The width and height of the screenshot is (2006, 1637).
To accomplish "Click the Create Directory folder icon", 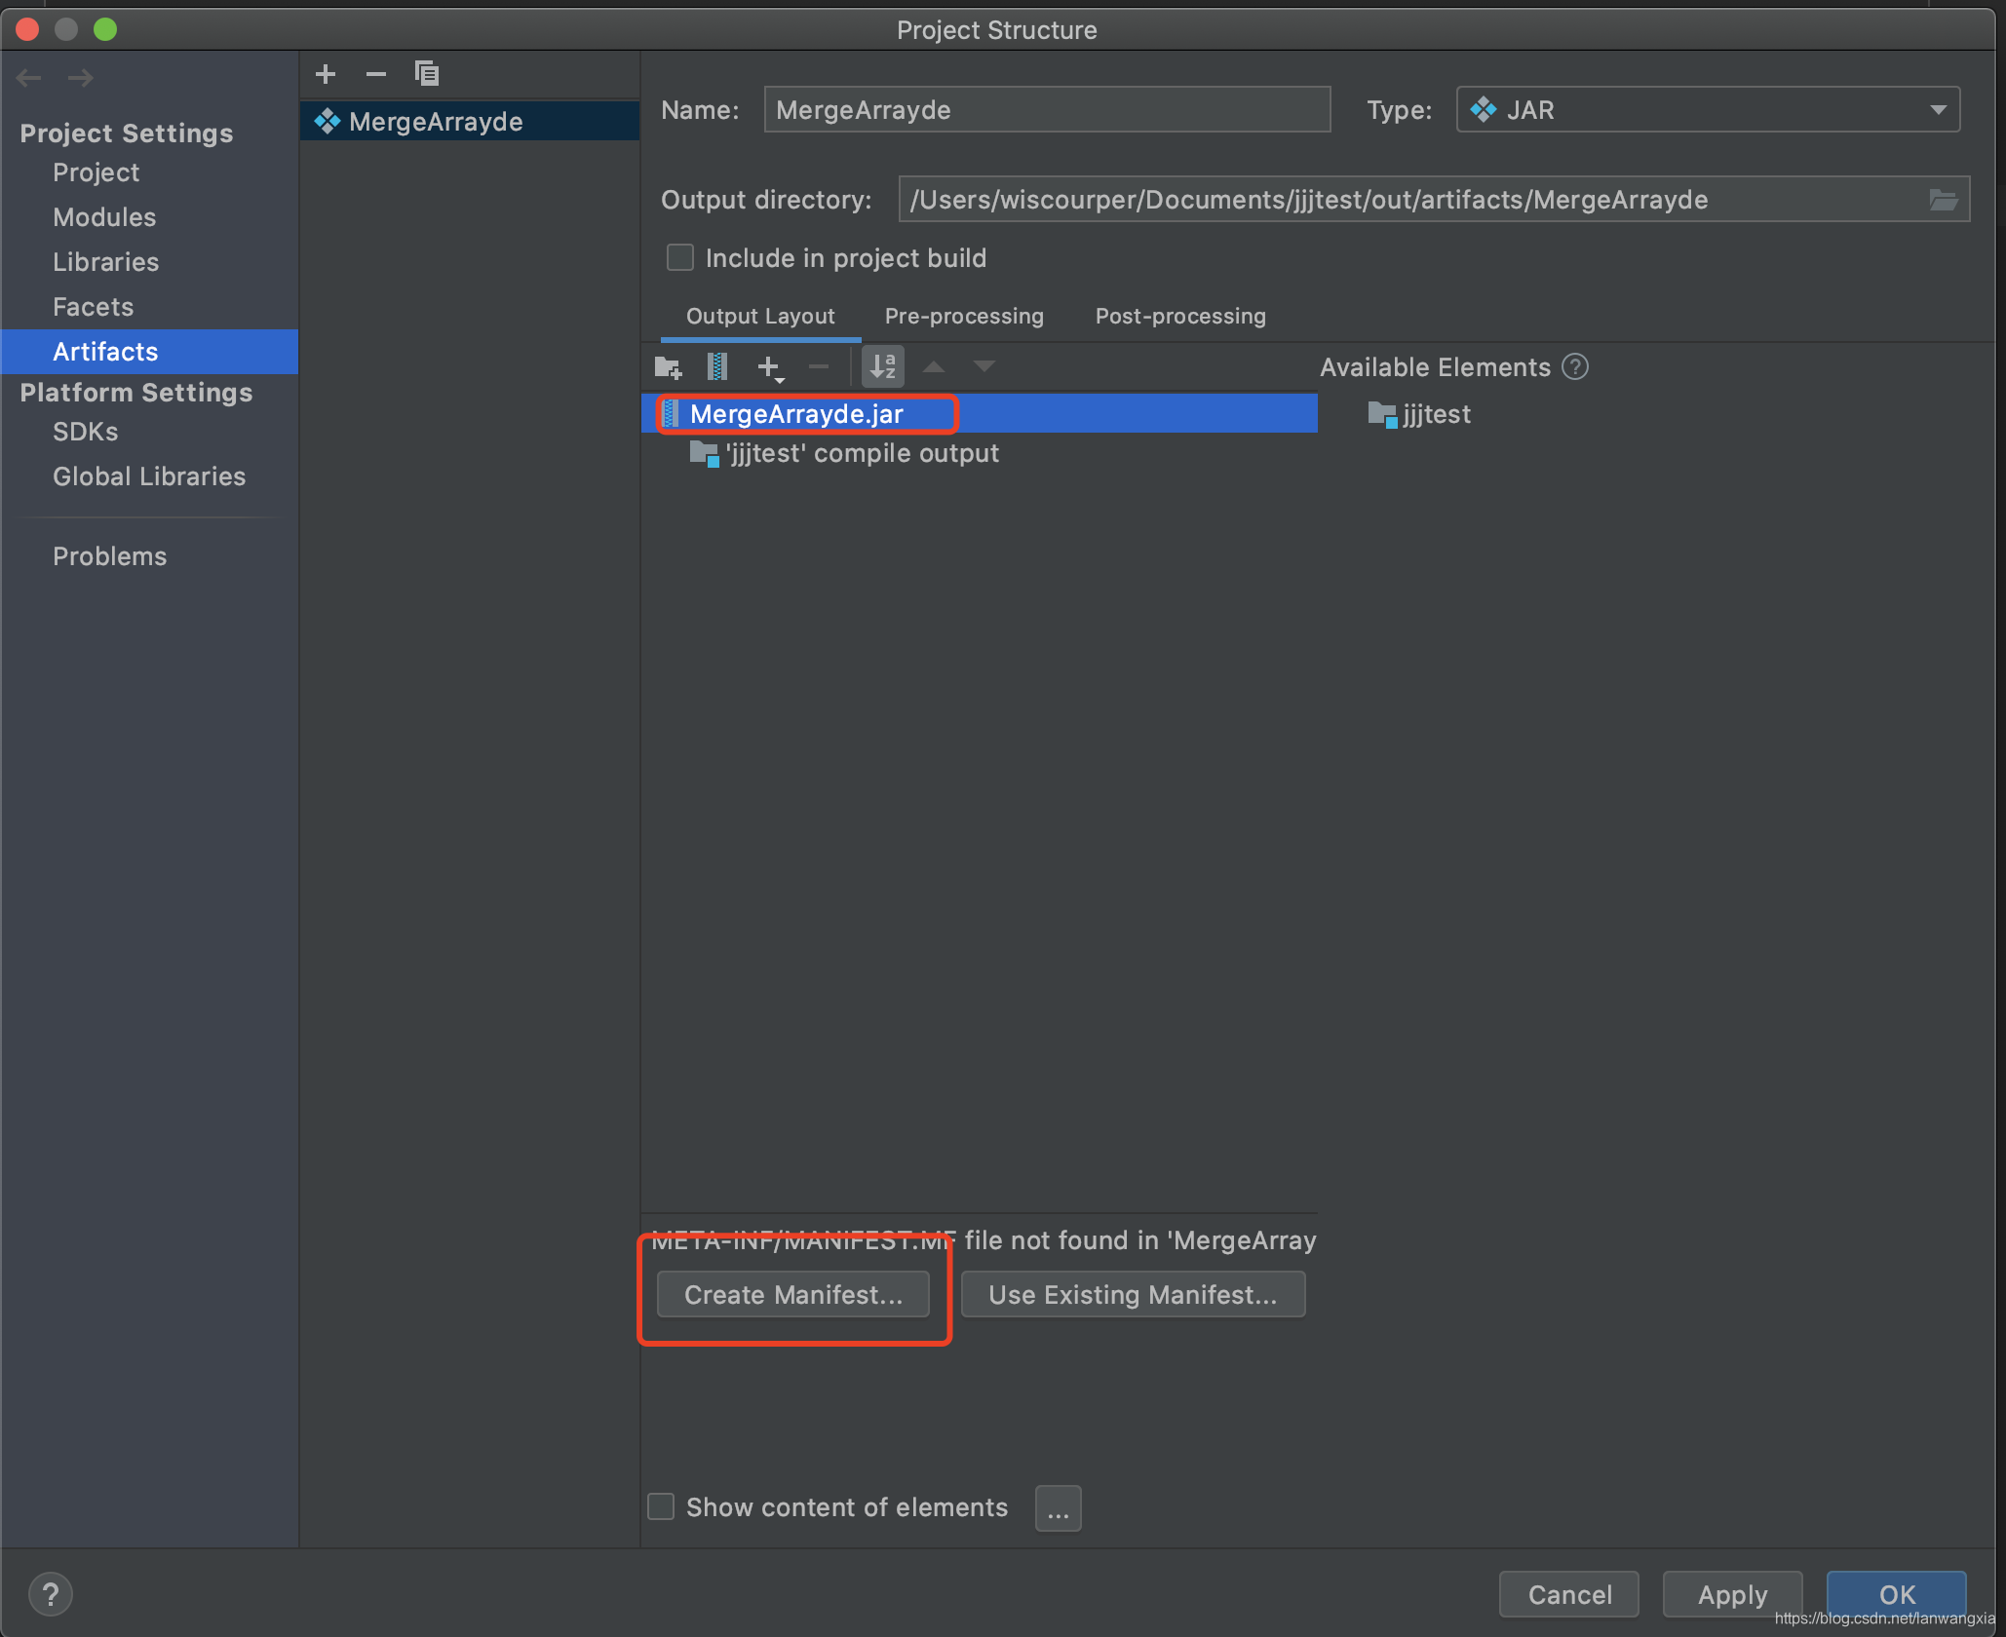I will (668, 367).
